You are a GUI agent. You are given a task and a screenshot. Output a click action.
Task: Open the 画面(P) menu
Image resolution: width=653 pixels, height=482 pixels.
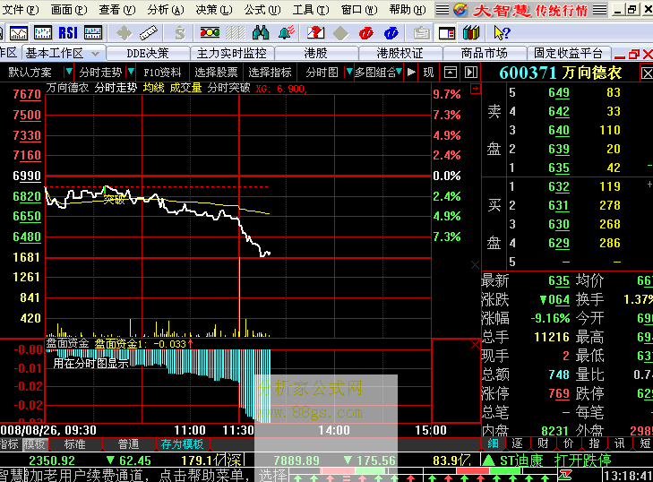(69, 10)
